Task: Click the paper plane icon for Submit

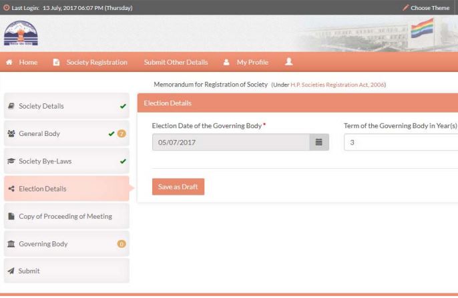Action: click(11, 271)
